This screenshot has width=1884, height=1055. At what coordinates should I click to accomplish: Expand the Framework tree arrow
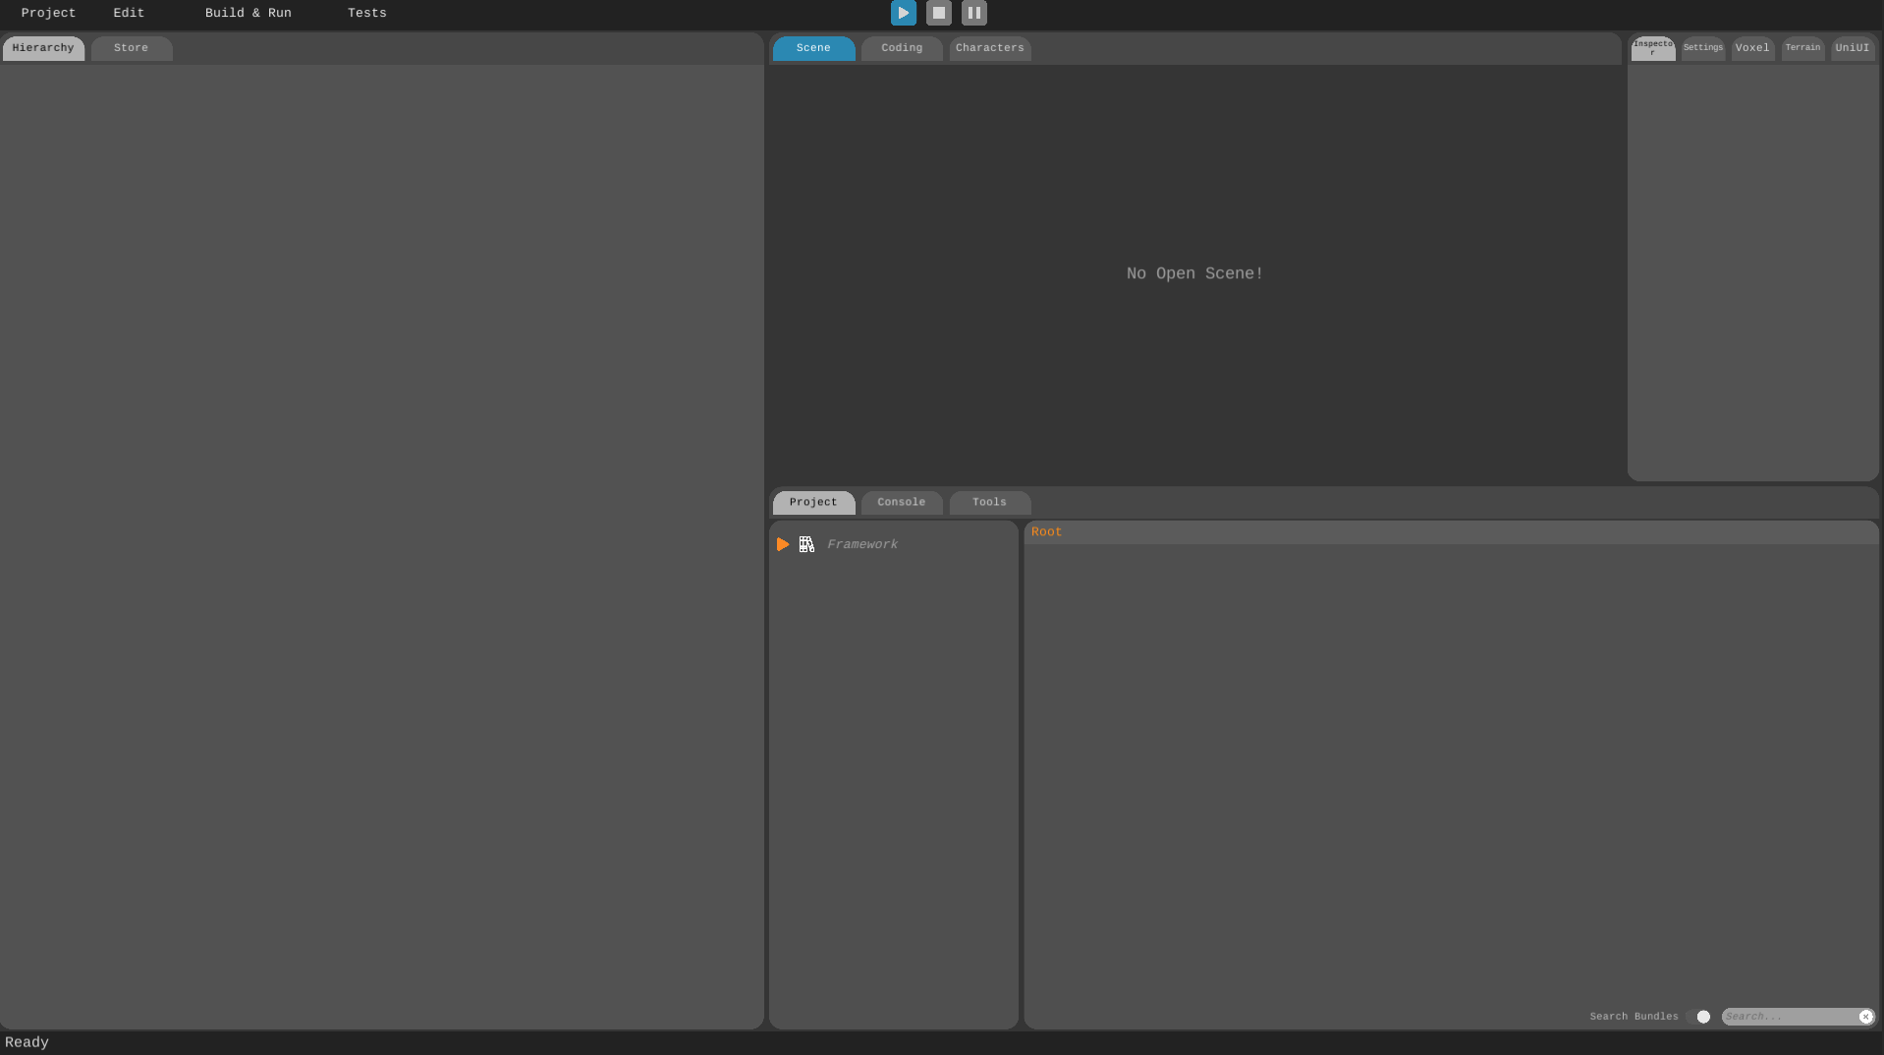tap(783, 544)
